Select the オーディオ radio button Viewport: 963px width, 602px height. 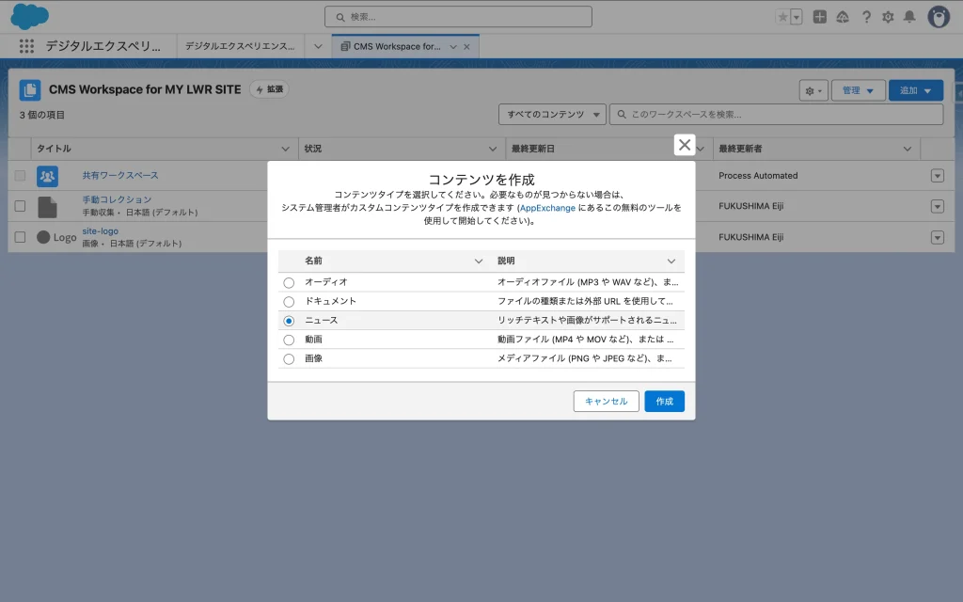[289, 282]
